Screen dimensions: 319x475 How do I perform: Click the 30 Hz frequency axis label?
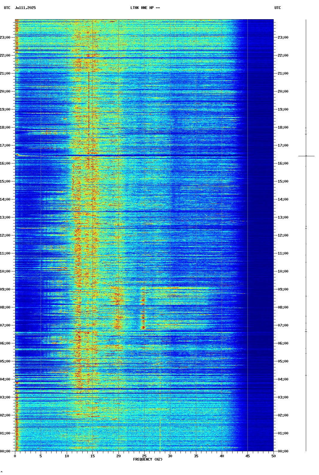tap(170, 456)
